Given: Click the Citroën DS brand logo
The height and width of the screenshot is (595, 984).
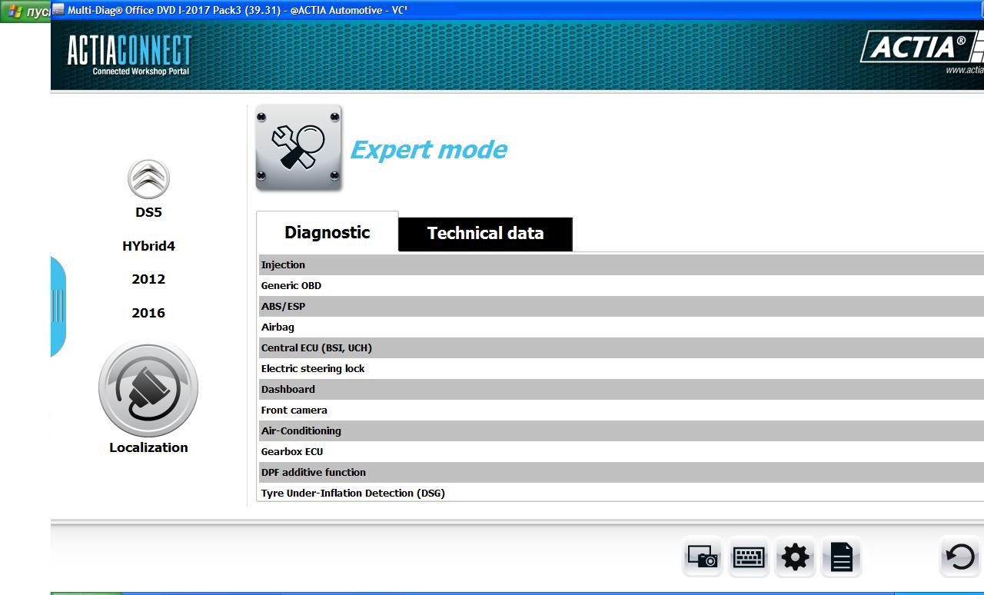Looking at the screenshot, I should pyautogui.click(x=148, y=179).
